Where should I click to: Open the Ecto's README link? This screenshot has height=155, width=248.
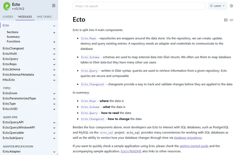[131, 151]
